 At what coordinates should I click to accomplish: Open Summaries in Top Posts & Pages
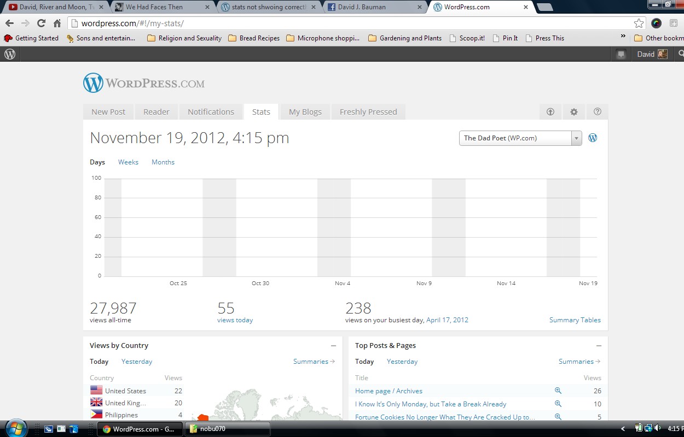coord(579,362)
